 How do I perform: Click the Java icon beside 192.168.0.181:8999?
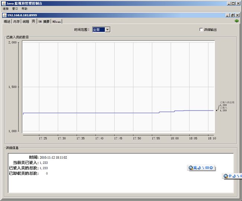(5, 15)
